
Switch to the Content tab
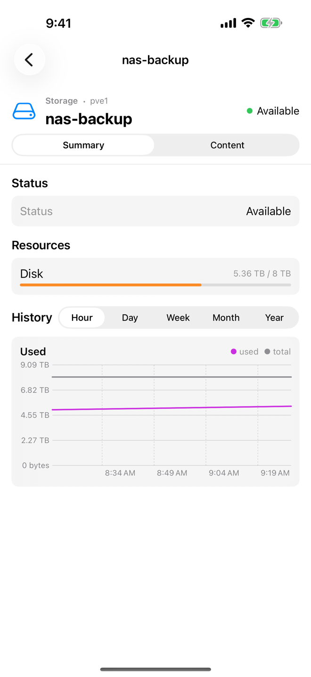227,145
